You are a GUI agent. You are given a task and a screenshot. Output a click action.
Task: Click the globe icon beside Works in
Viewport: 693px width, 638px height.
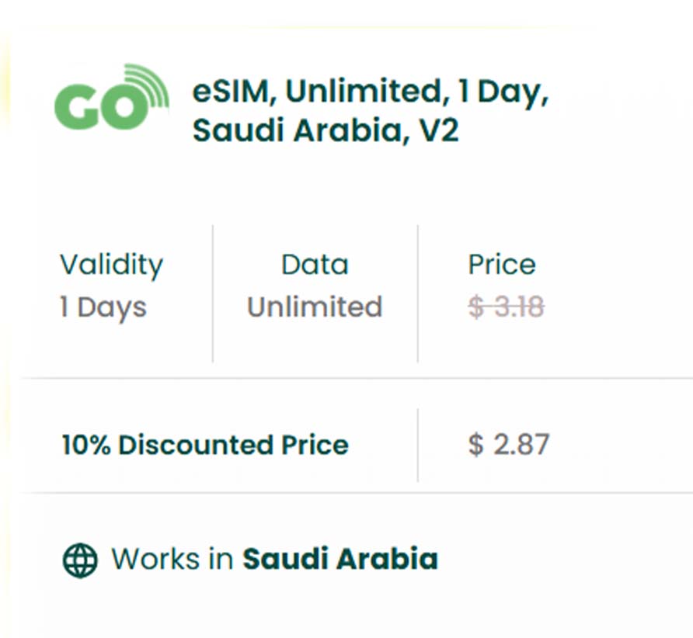[80, 560]
